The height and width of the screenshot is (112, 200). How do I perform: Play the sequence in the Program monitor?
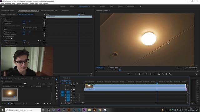(x=147, y=74)
